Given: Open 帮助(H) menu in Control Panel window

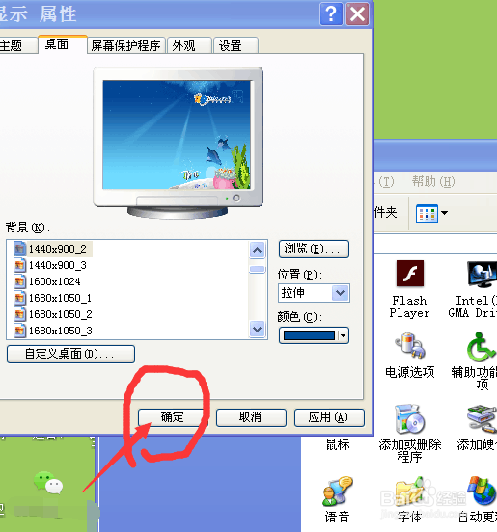Looking at the screenshot, I should pyautogui.click(x=433, y=181).
